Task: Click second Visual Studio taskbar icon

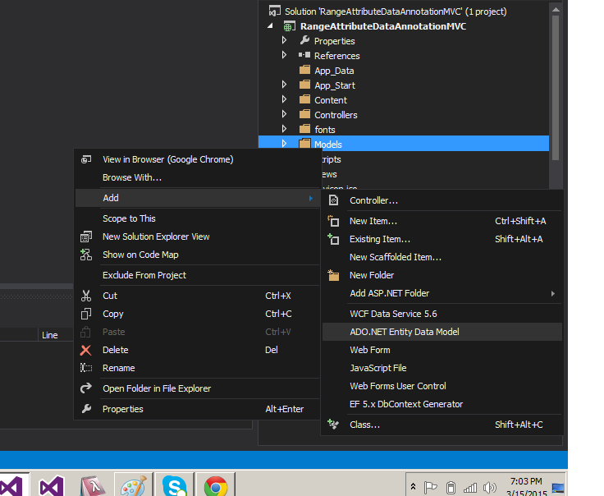Action: [52, 486]
